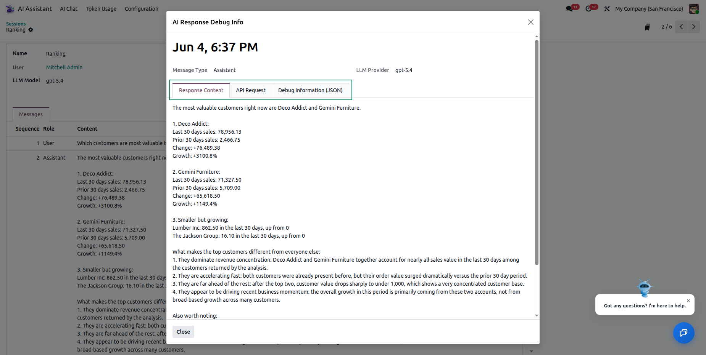Open the activities clock icon in navbar
The image size is (706, 355).
tap(589, 8)
